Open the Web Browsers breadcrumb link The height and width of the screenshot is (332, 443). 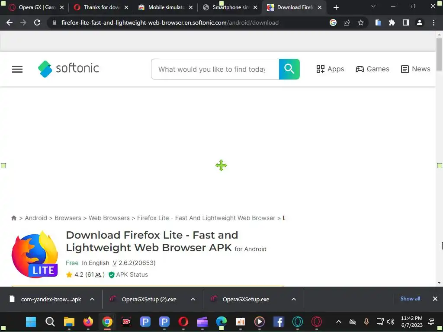pyautogui.click(x=109, y=218)
